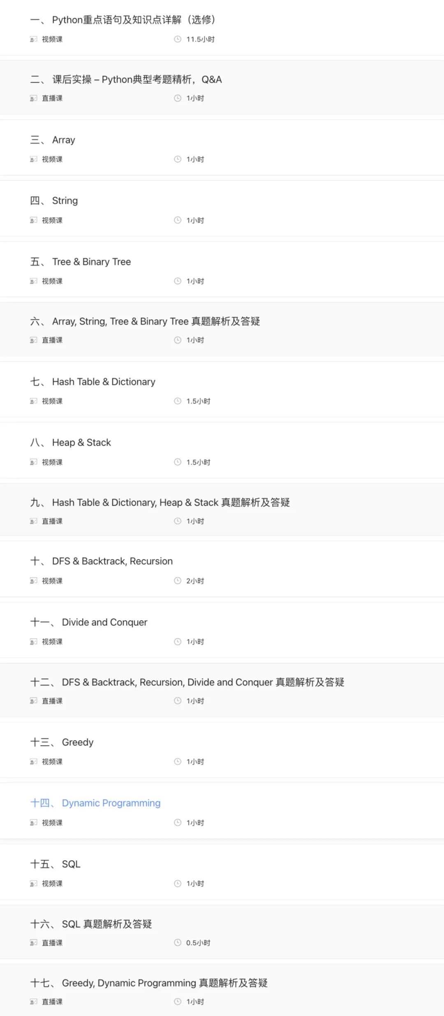444x1016 pixels.
Task: Click the live course icon under Python典型考题精析
Action: coord(33,98)
